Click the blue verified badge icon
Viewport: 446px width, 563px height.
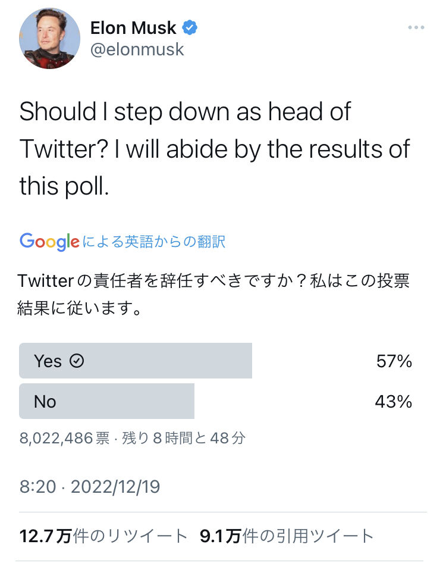tap(190, 27)
